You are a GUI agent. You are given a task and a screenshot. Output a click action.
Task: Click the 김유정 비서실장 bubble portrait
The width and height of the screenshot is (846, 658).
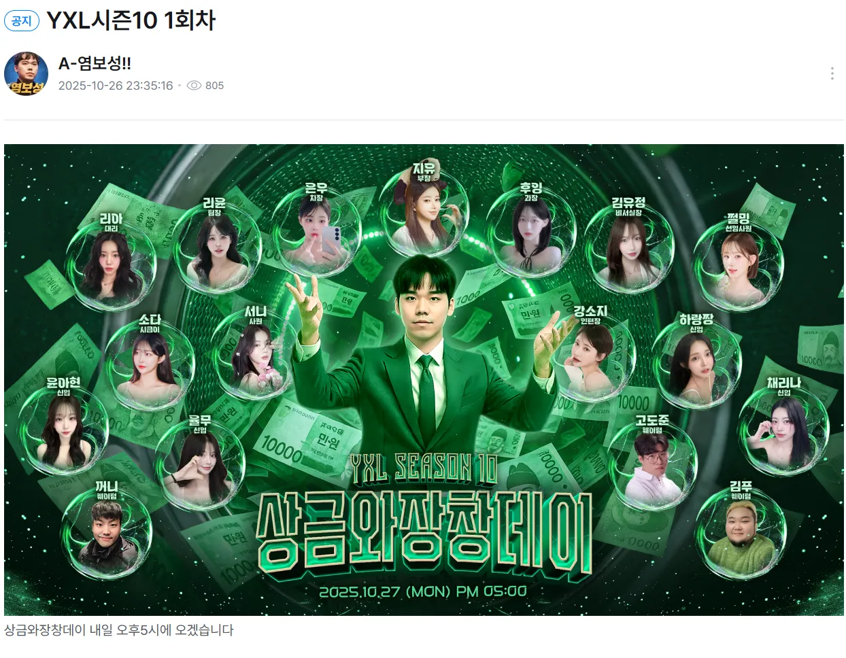630,249
